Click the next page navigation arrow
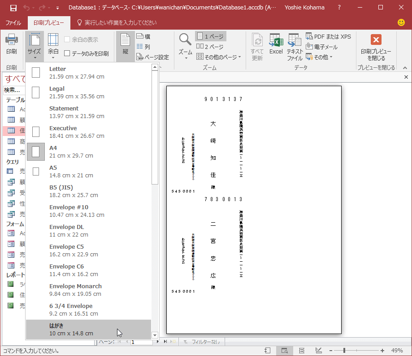 click(x=158, y=342)
